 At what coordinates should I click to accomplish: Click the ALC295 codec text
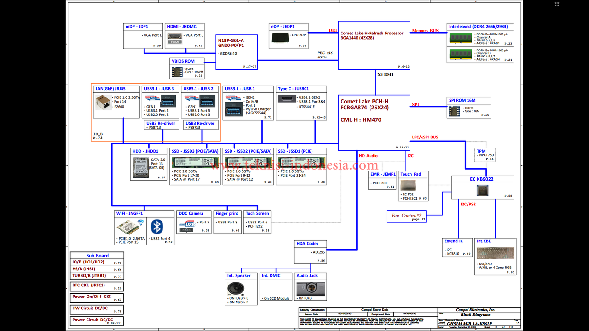coord(319,252)
